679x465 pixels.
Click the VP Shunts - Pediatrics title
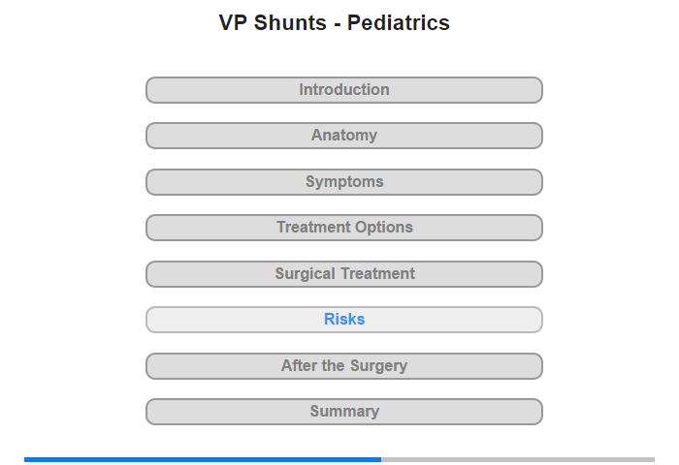click(335, 23)
